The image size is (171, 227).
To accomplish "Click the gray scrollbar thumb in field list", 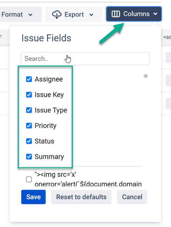I will (x=146, y=76).
